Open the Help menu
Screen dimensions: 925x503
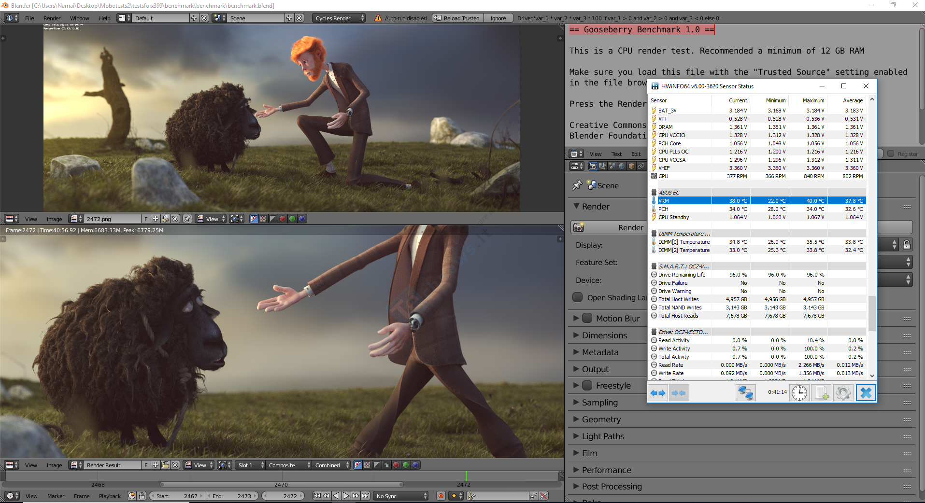pyautogui.click(x=105, y=18)
